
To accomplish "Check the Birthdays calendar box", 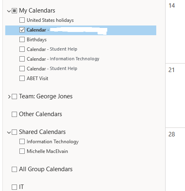I will point(22,40).
